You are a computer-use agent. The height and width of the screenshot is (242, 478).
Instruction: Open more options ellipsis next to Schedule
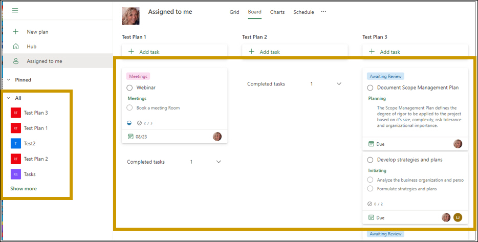tap(323, 12)
